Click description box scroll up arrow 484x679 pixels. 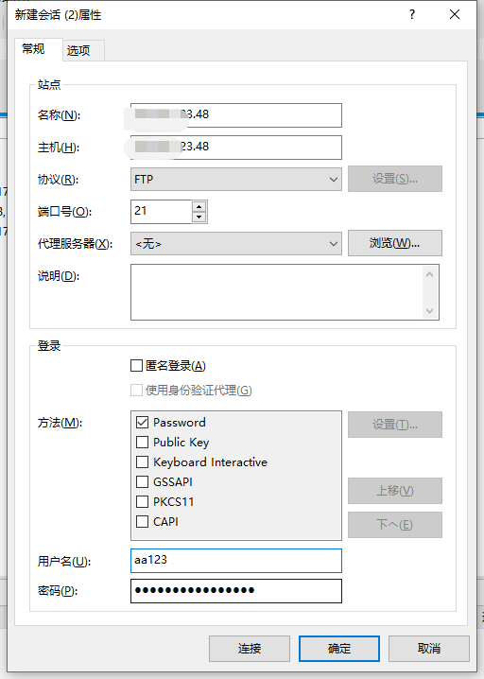pyautogui.click(x=429, y=274)
